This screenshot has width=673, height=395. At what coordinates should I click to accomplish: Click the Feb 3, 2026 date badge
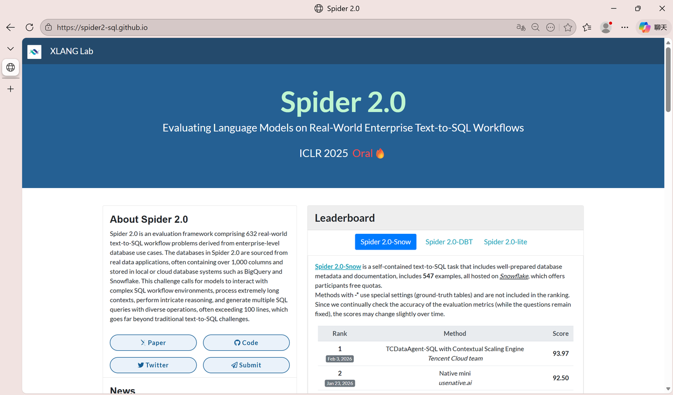[x=340, y=359]
